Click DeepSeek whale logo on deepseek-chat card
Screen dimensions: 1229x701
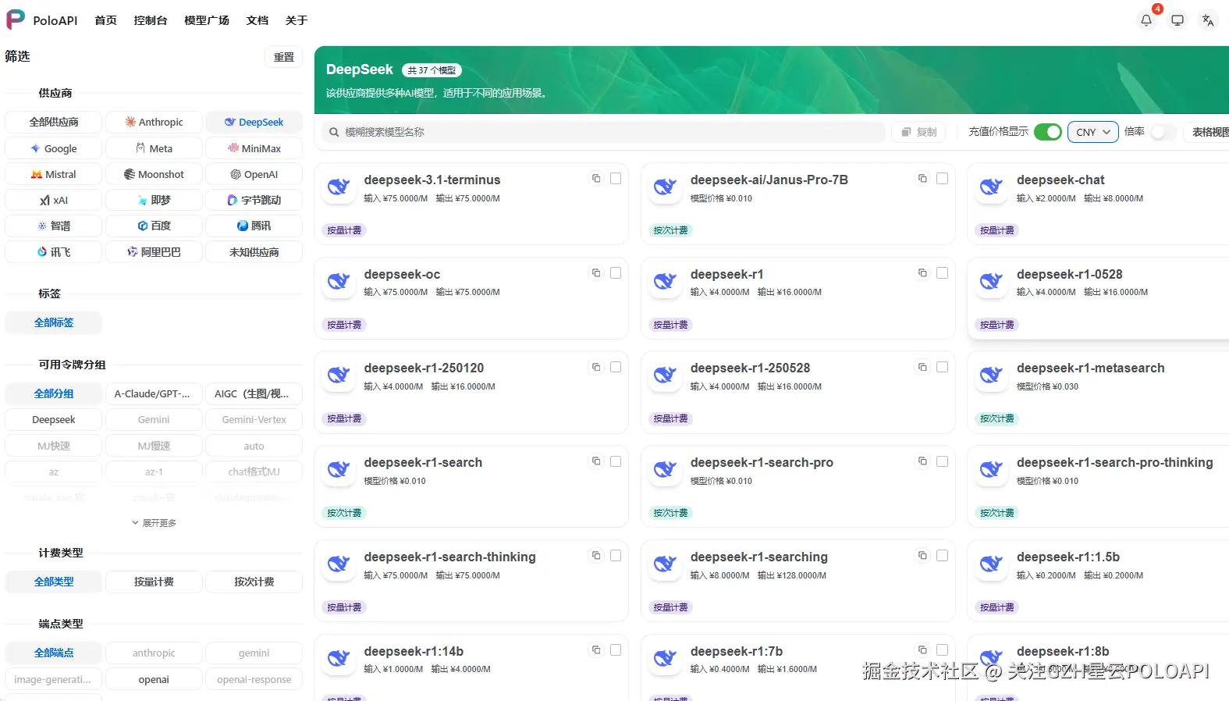click(991, 187)
